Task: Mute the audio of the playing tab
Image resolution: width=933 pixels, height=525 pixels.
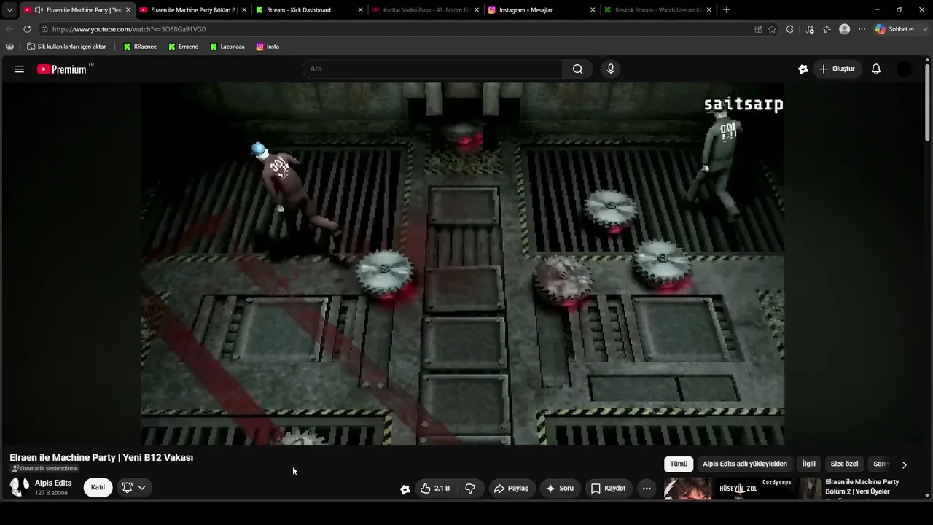Action: coord(39,10)
